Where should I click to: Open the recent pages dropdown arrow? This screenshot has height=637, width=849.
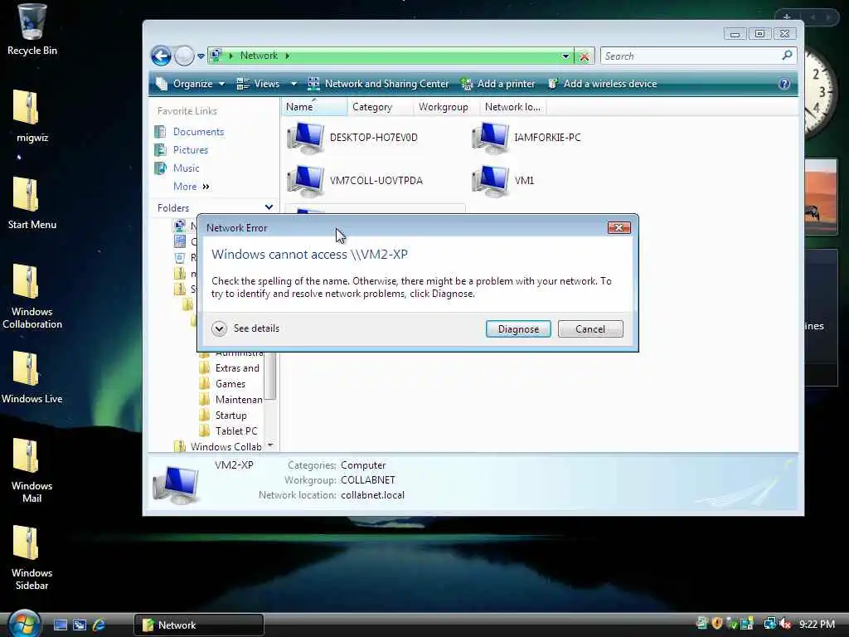(201, 56)
